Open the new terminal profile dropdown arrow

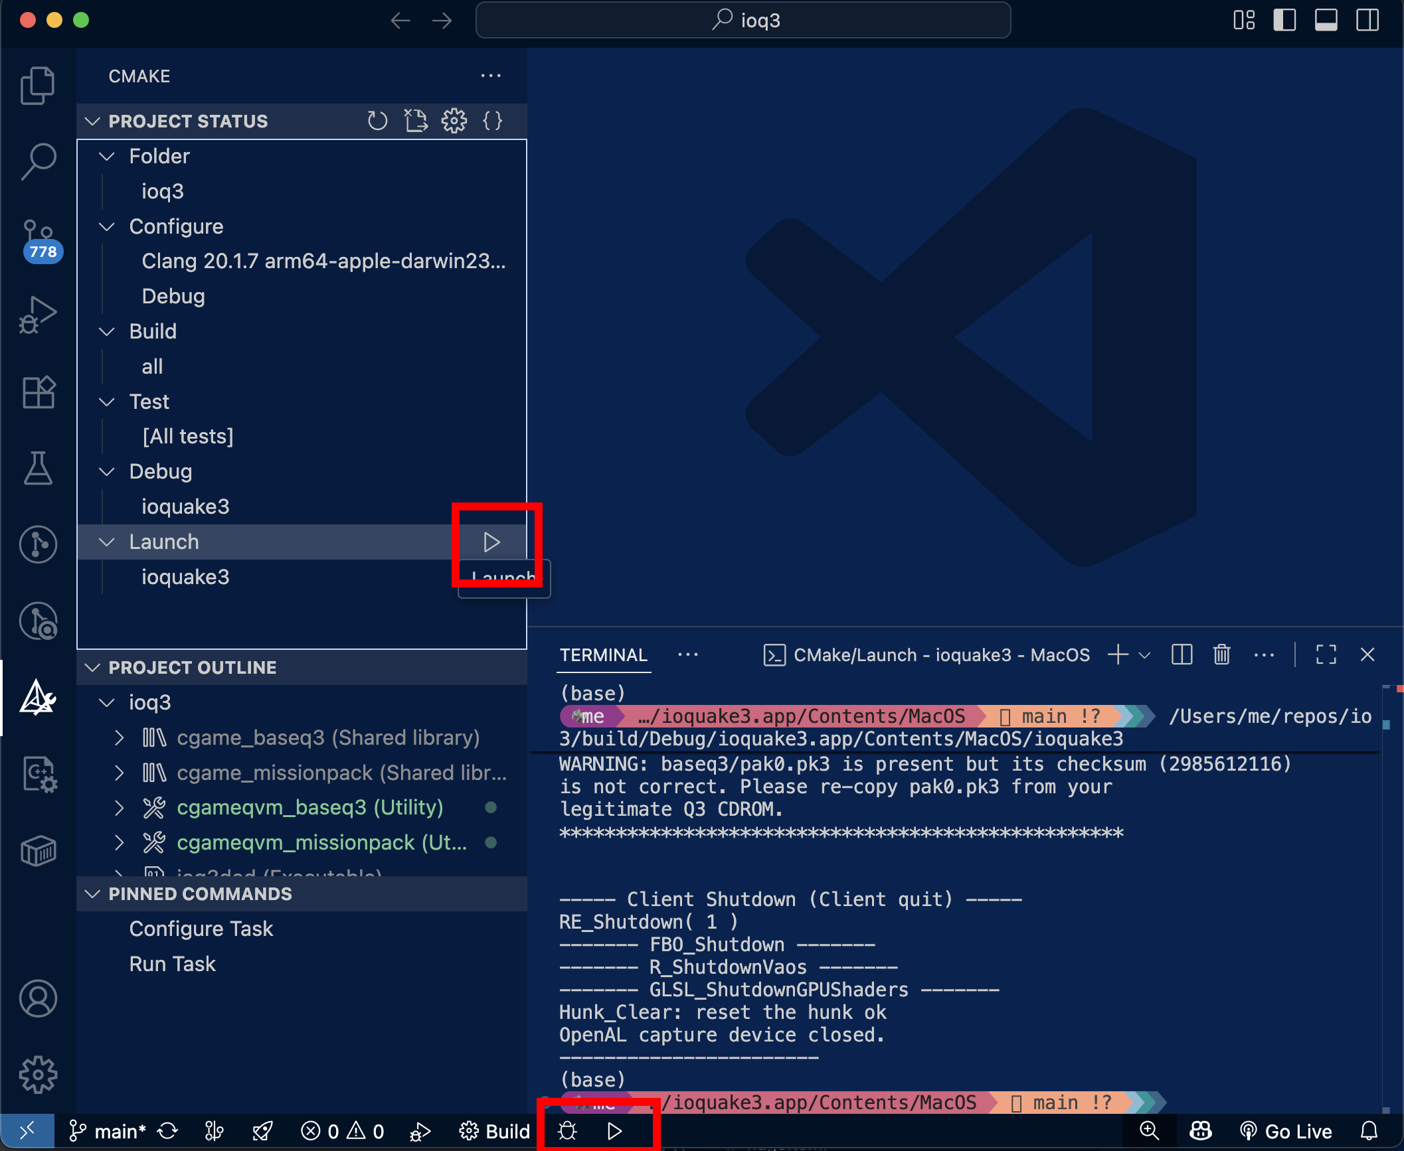[x=1144, y=655]
